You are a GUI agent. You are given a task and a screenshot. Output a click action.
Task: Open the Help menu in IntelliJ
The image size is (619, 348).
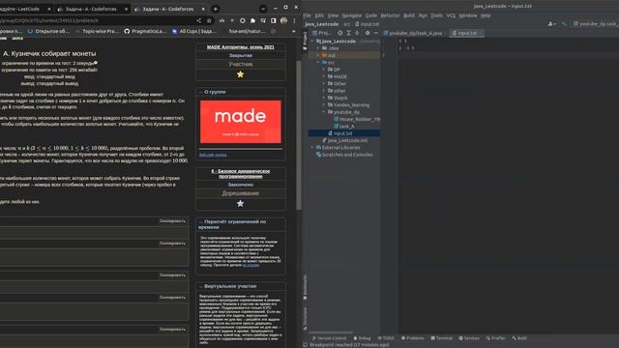tap(486, 15)
